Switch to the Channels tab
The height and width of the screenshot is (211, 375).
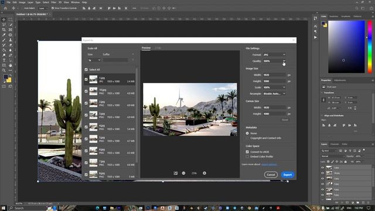click(x=335, y=144)
